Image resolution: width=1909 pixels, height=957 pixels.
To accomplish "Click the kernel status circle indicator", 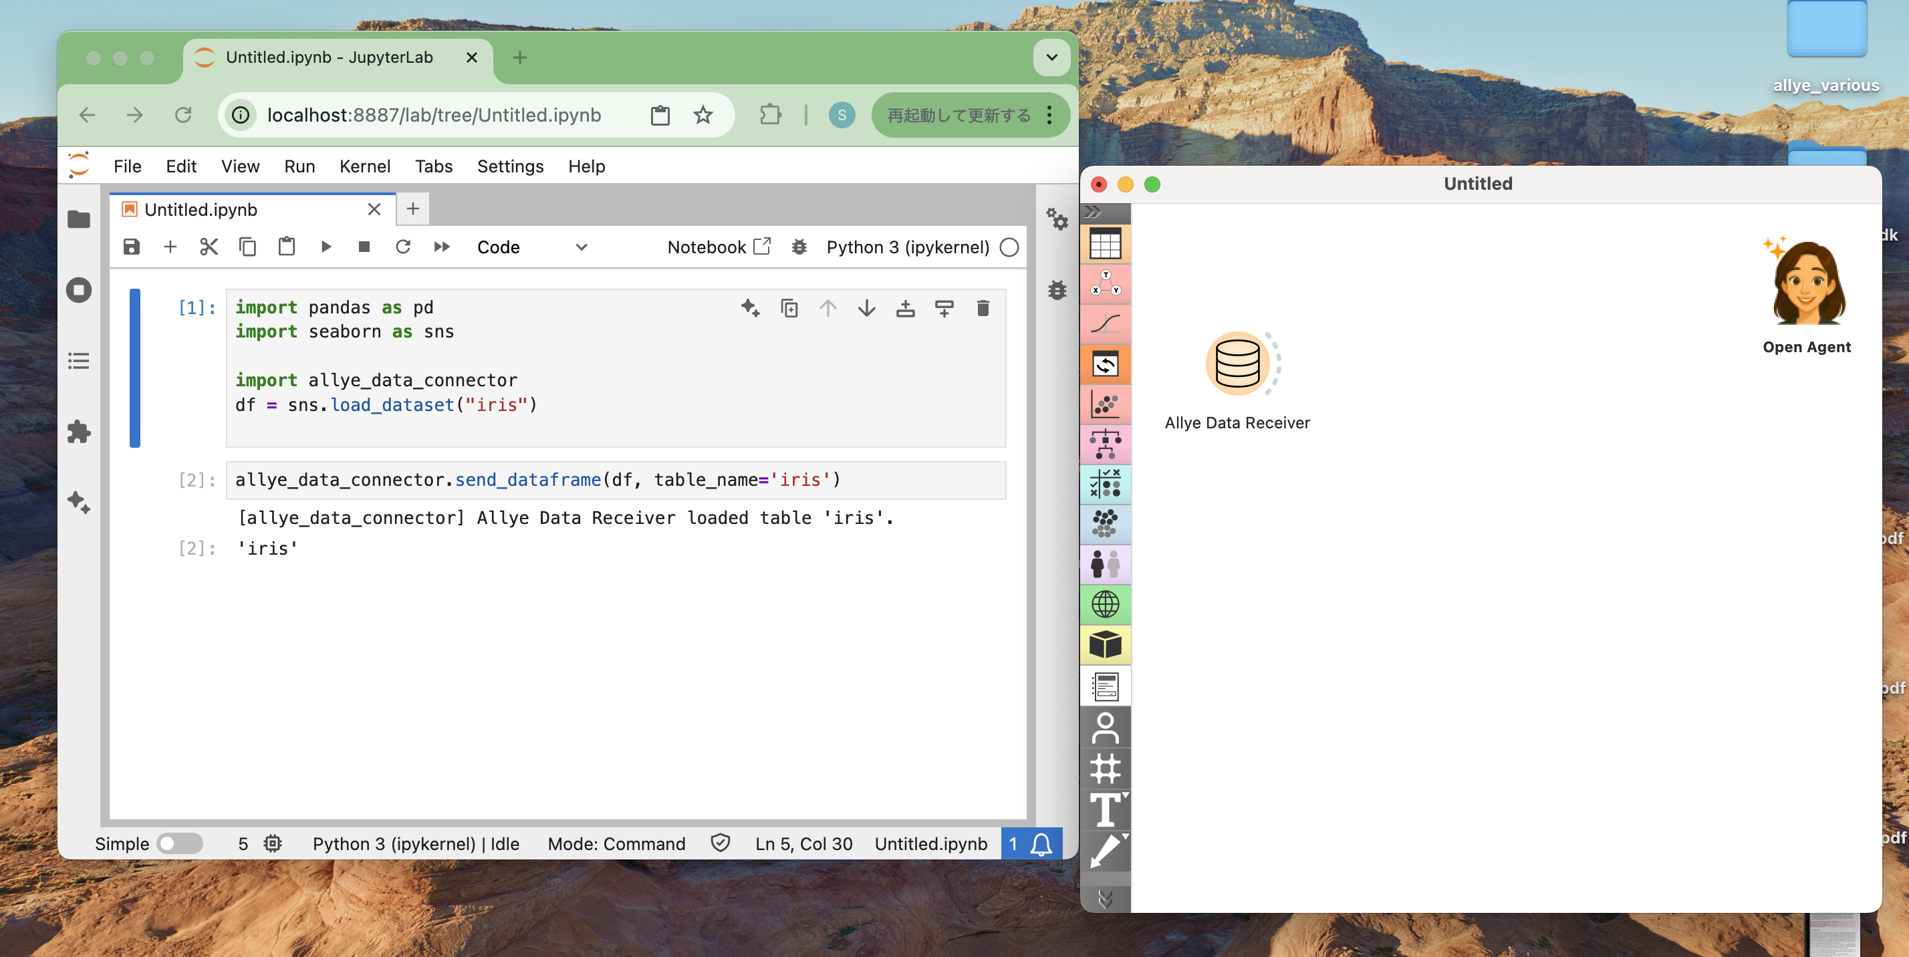I will [1009, 247].
